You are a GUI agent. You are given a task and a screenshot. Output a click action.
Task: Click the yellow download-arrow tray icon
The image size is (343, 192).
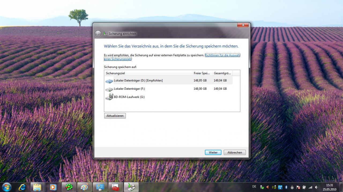tap(274, 187)
